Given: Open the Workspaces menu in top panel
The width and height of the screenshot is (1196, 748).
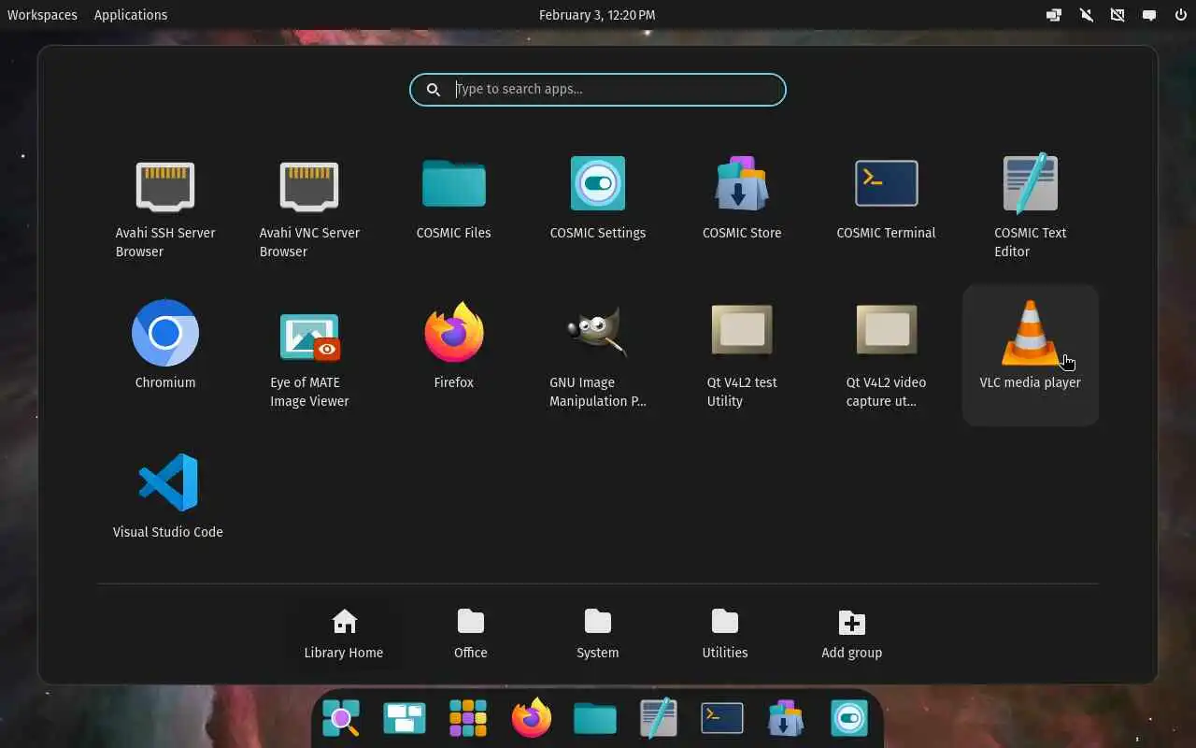Looking at the screenshot, I should (42, 15).
